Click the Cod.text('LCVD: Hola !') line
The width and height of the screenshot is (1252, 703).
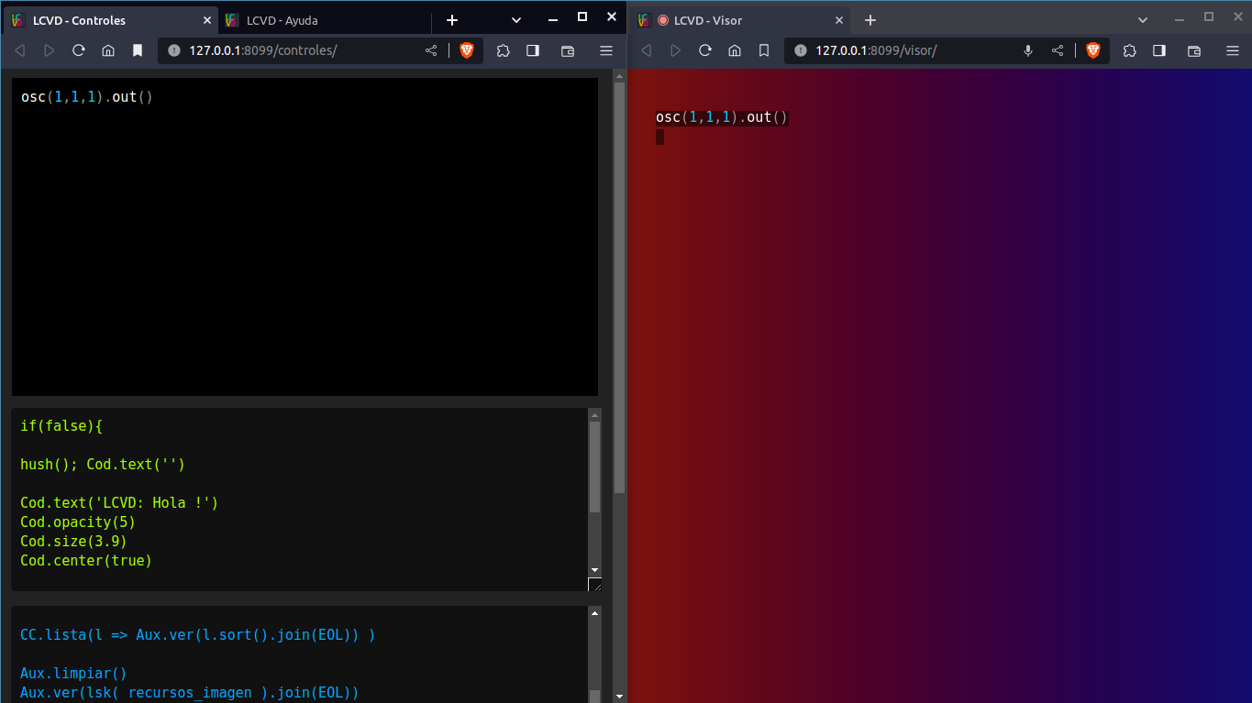119,503
